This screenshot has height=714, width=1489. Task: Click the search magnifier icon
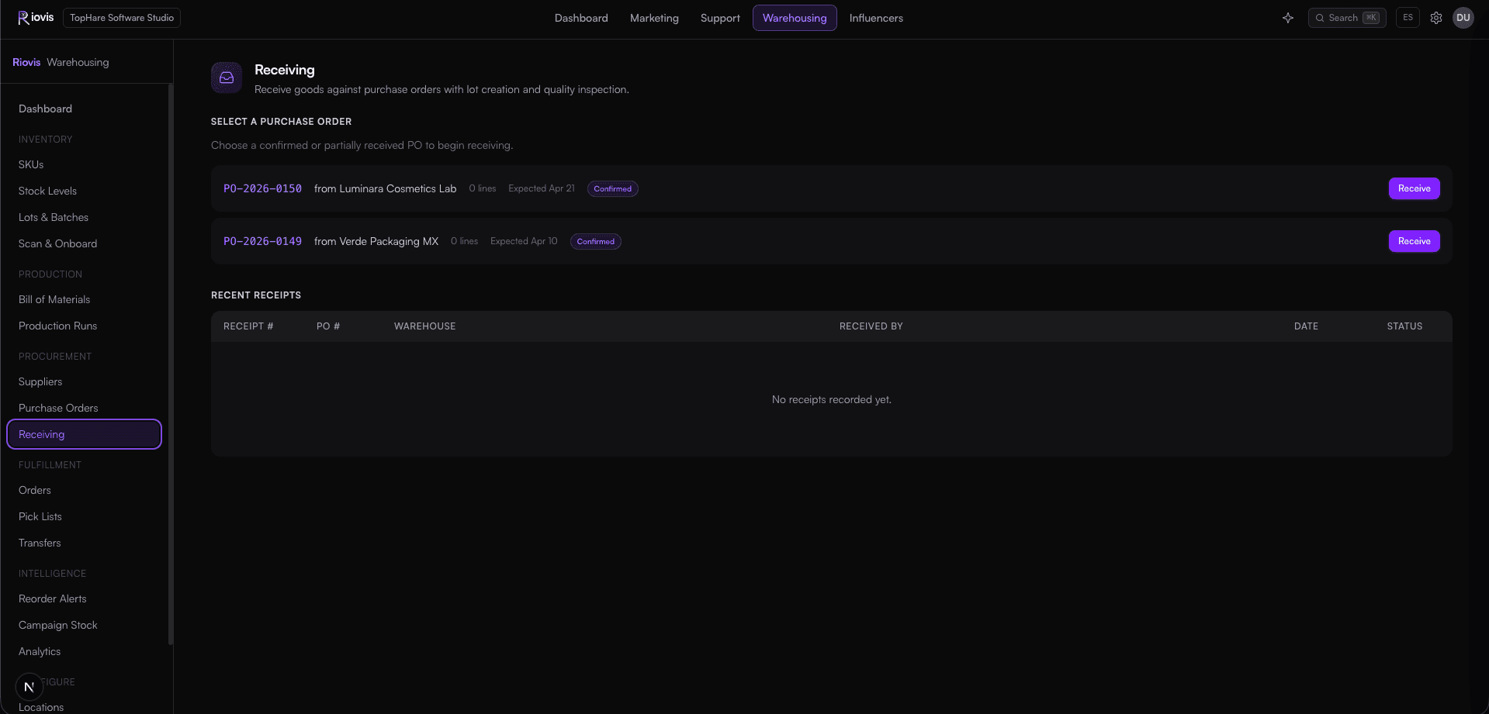1320,18
